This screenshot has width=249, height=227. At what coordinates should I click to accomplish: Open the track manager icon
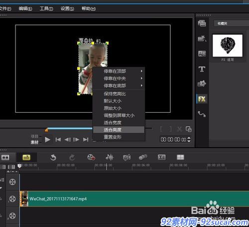coord(11,167)
